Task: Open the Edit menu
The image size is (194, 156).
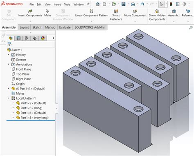Action: [x=39, y=4]
